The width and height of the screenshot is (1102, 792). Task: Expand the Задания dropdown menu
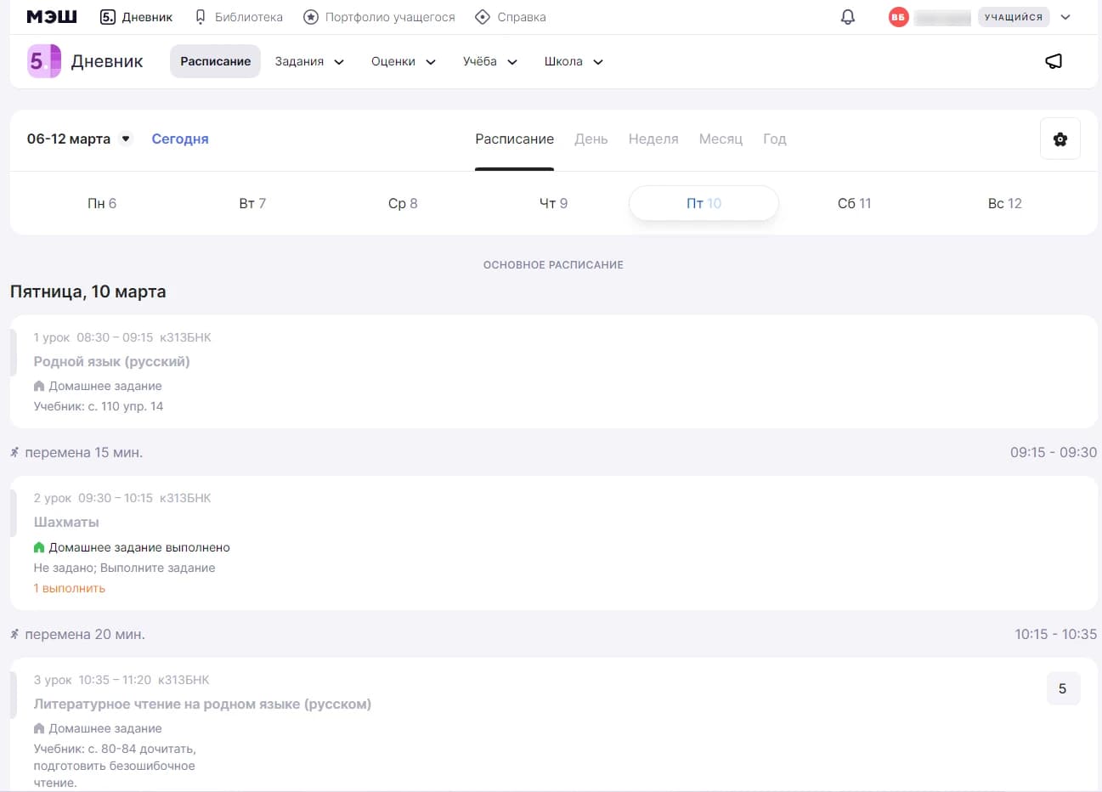(309, 61)
